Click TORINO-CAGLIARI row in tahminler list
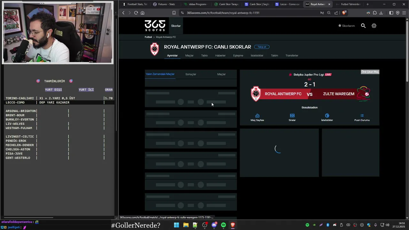The height and width of the screenshot is (230, 409). pos(59,98)
